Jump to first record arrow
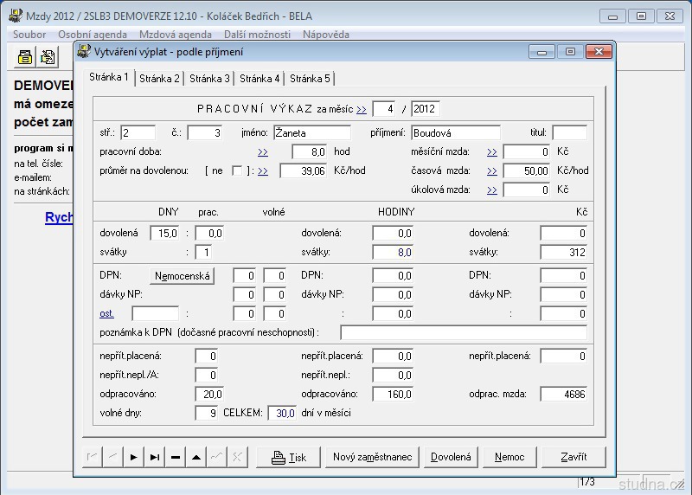692x495 pixels. [92, 457]
